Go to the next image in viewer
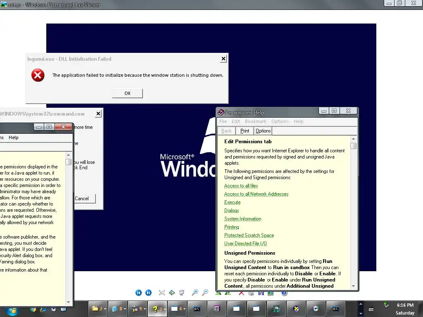This screenshot has height=317, width=423. tap(148, 293)
